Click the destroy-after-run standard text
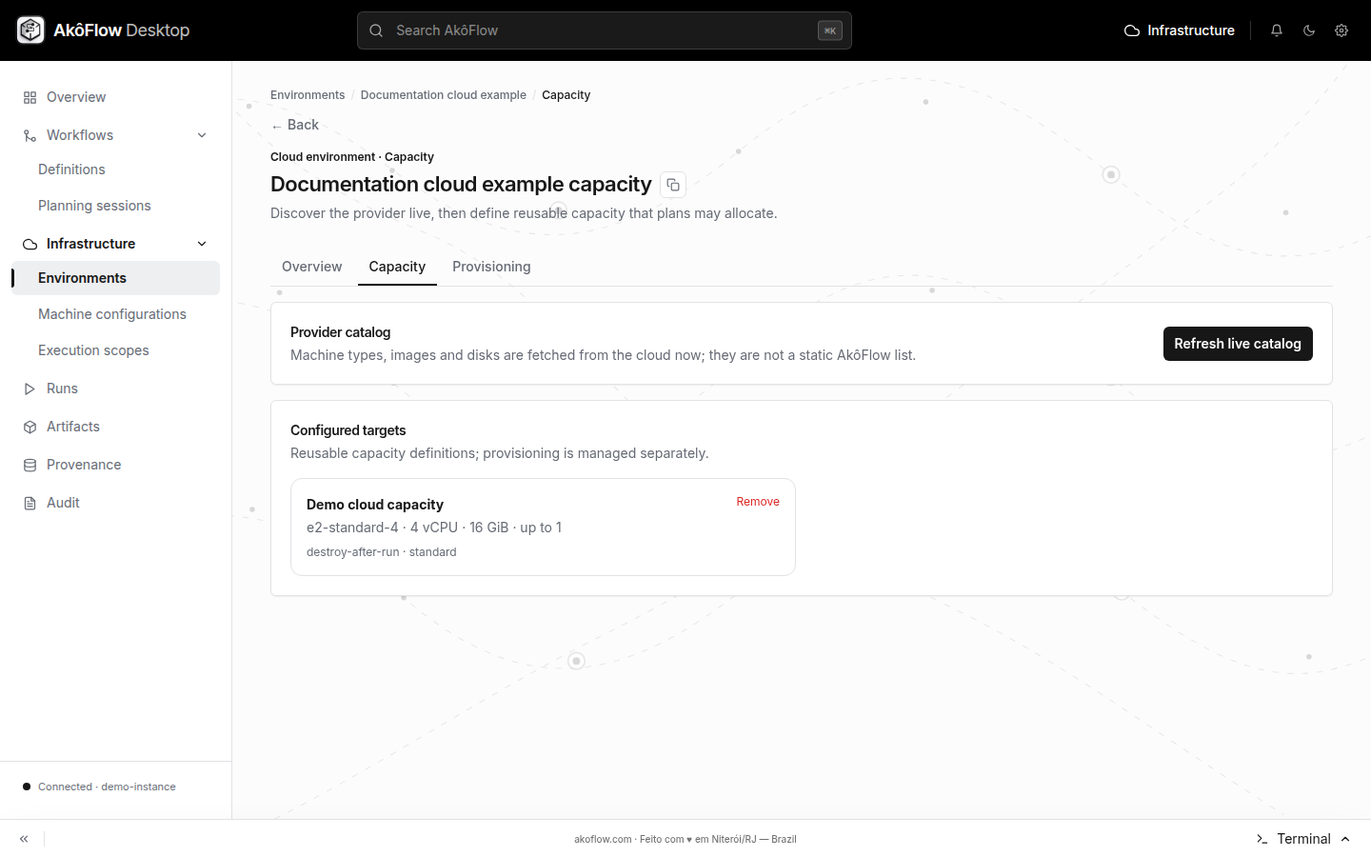This screenshot has width=1371, height=857. click(x=382, y=552)
